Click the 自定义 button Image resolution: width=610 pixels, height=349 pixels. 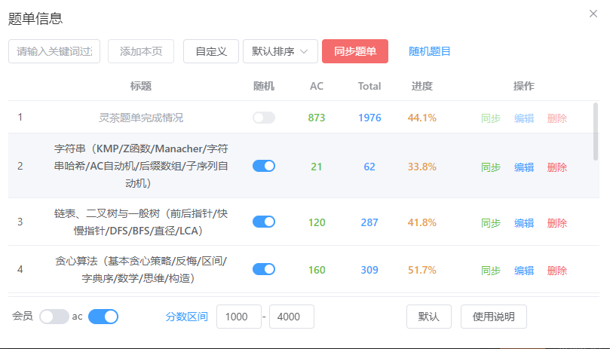coord(211,51)
